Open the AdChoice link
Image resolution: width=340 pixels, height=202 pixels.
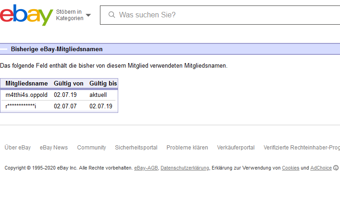coord(321,168)
